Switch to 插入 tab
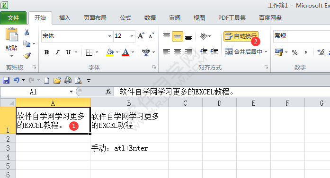Viewport: 330px width, 178px height. coord(64,18)
